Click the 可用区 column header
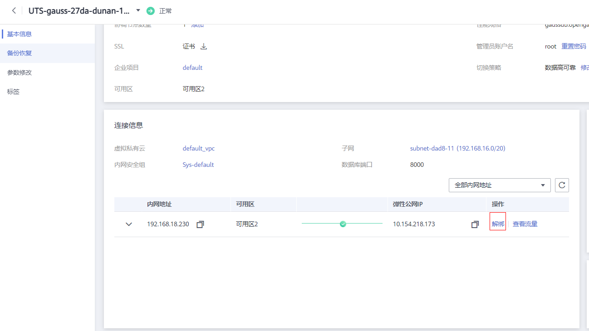This screenshot has width=589, height=331. pyautogui.click(x=245, y=204)
